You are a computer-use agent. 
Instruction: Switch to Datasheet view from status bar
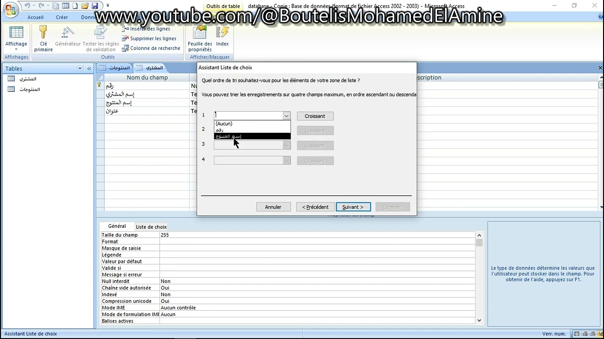pyautogui.click(x=577, y=334)
